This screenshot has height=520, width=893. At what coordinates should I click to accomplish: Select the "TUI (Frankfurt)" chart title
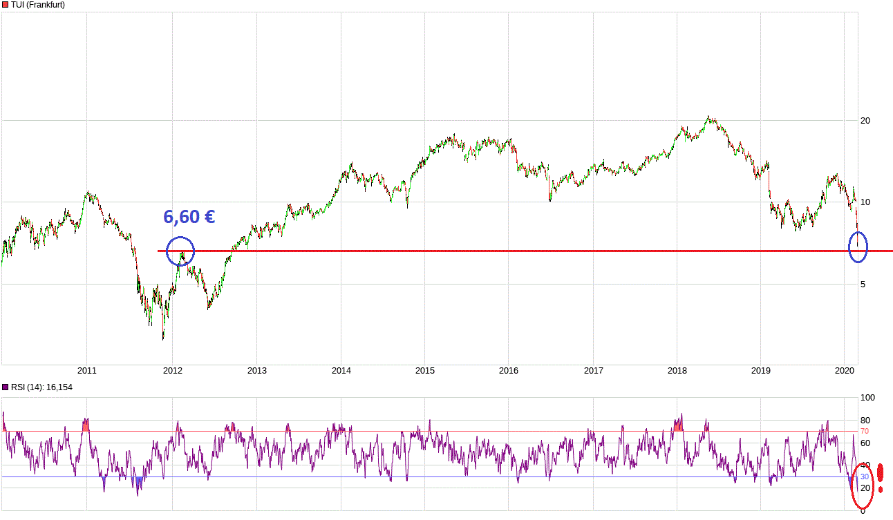click(38, 5)
